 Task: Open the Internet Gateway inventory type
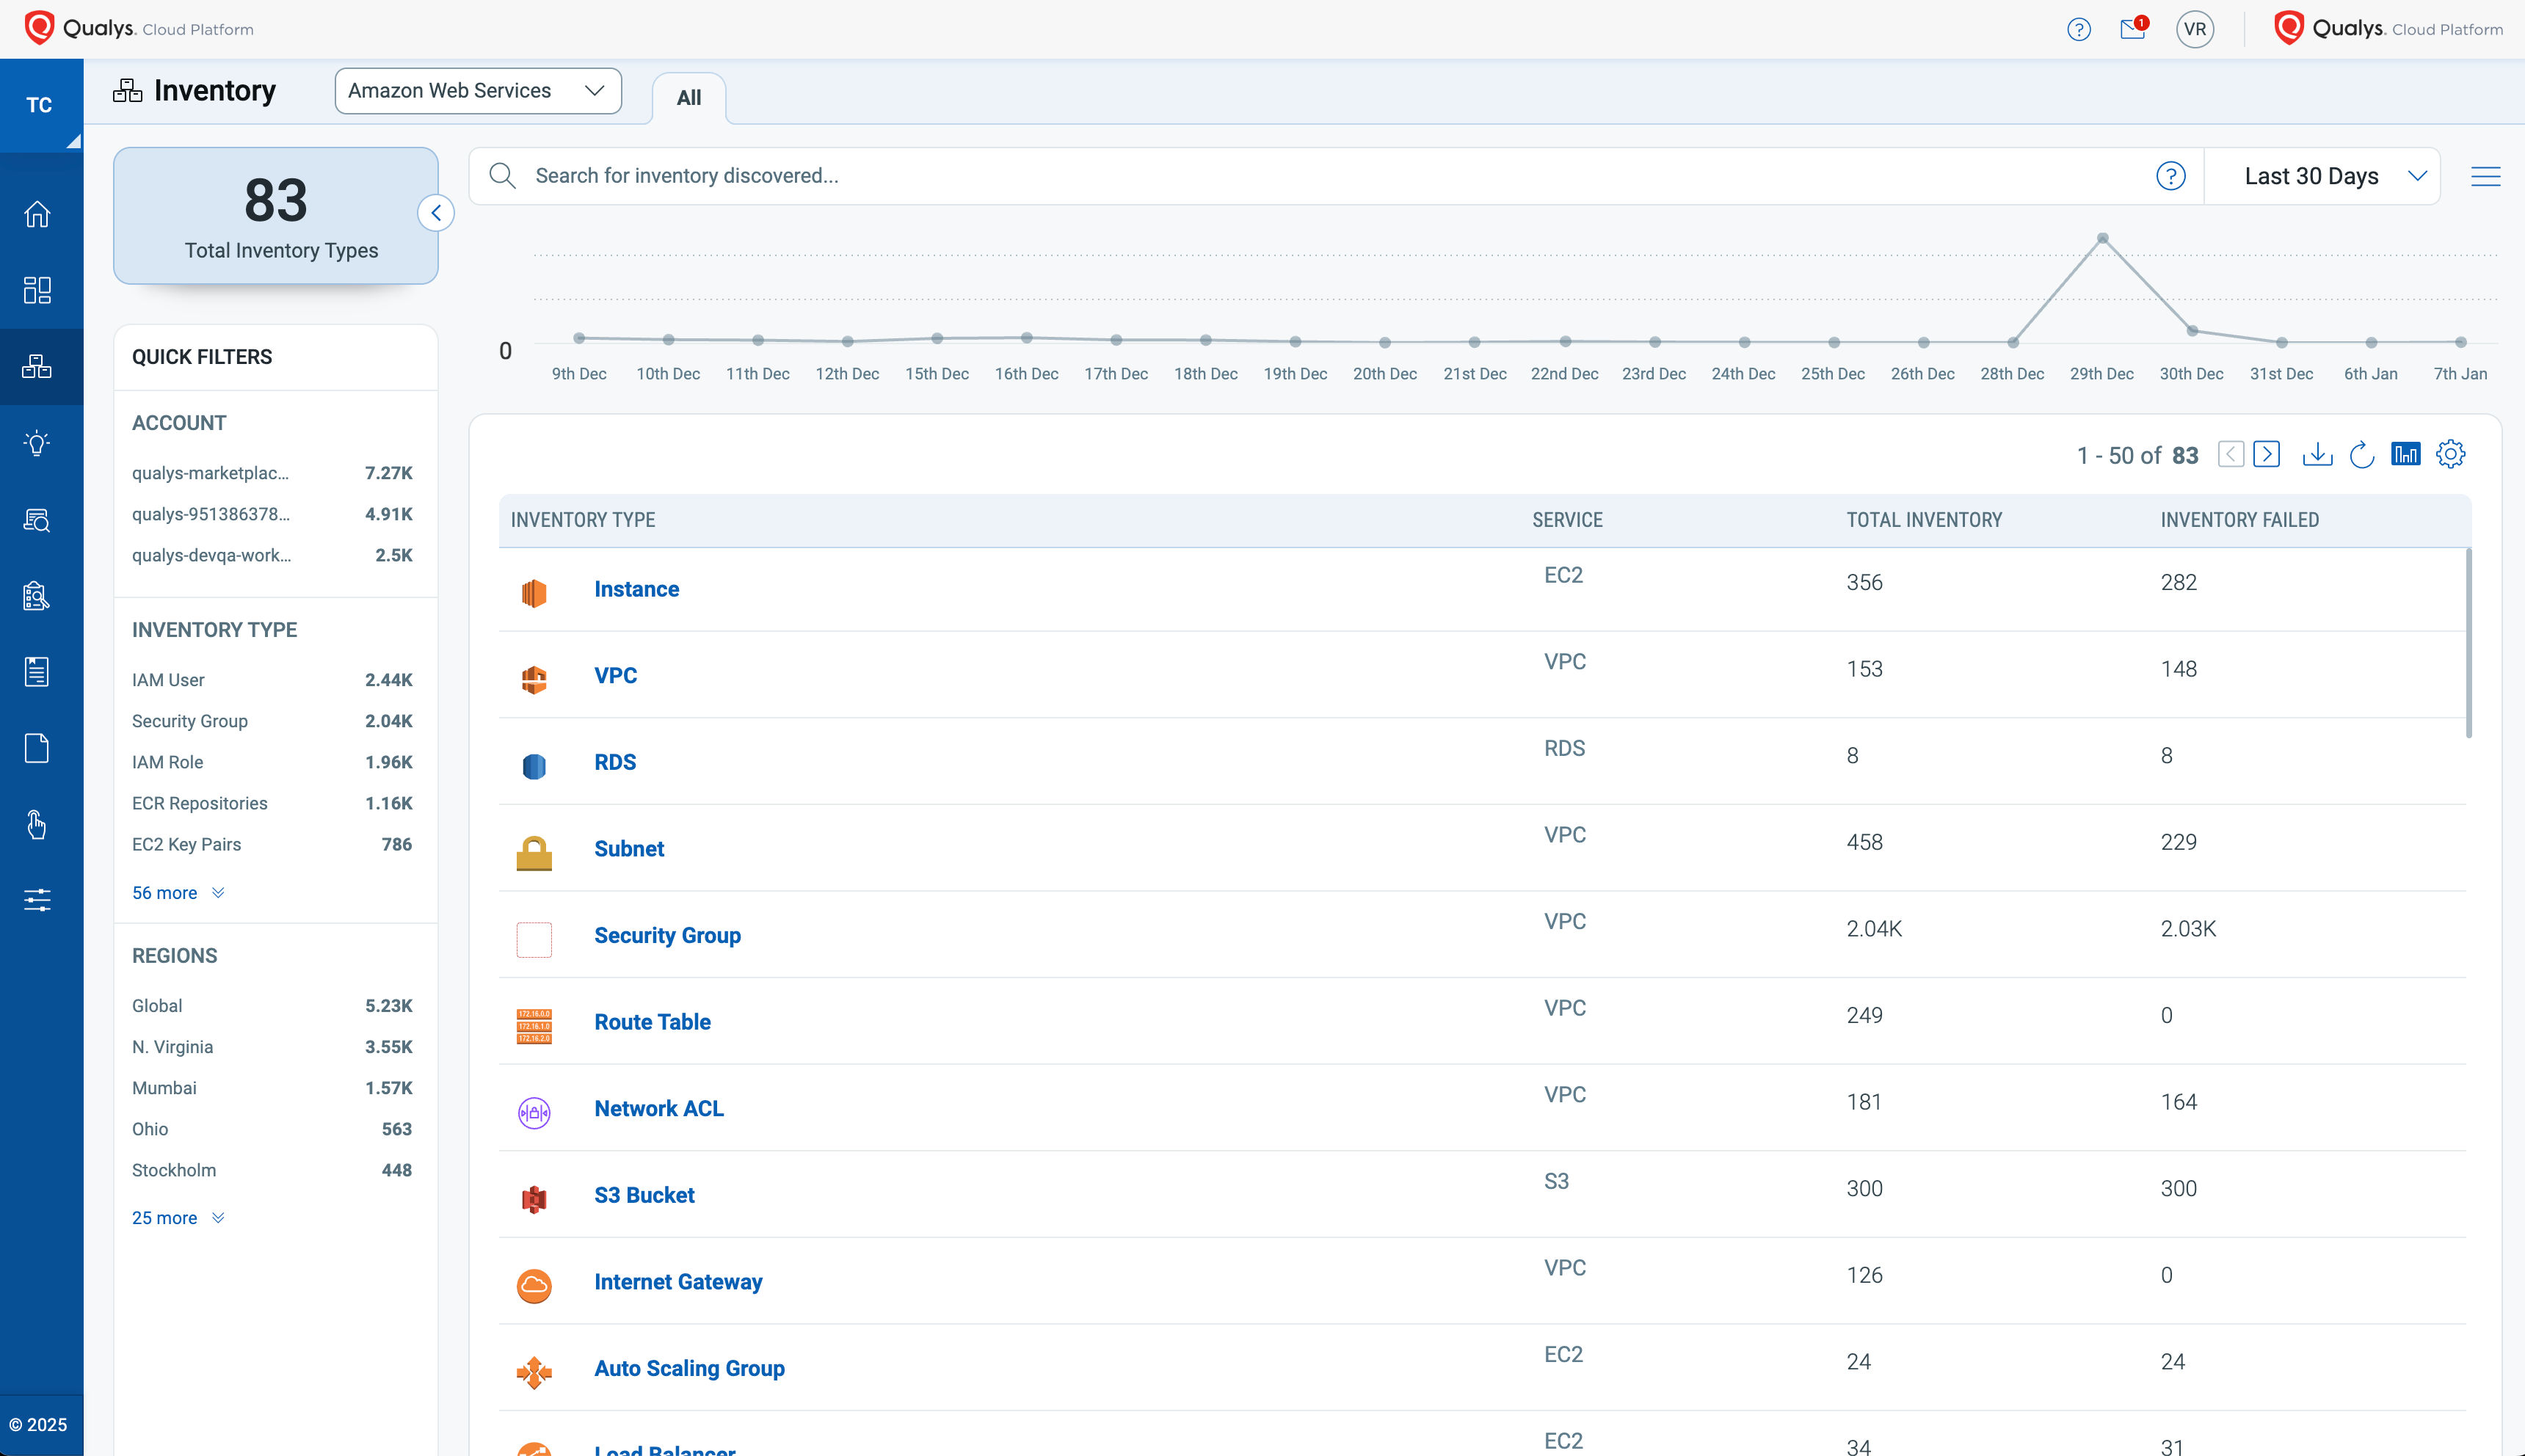click(x=678, y=1282)
